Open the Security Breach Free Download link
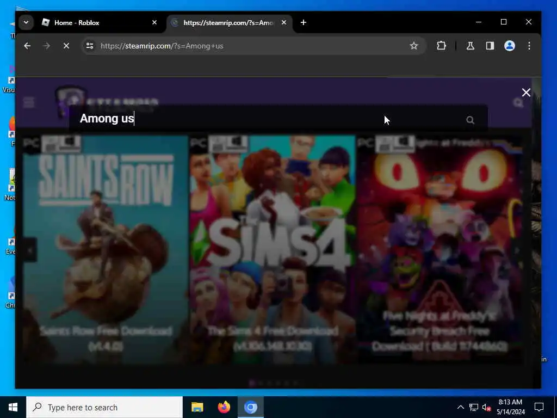 point(440,331)
